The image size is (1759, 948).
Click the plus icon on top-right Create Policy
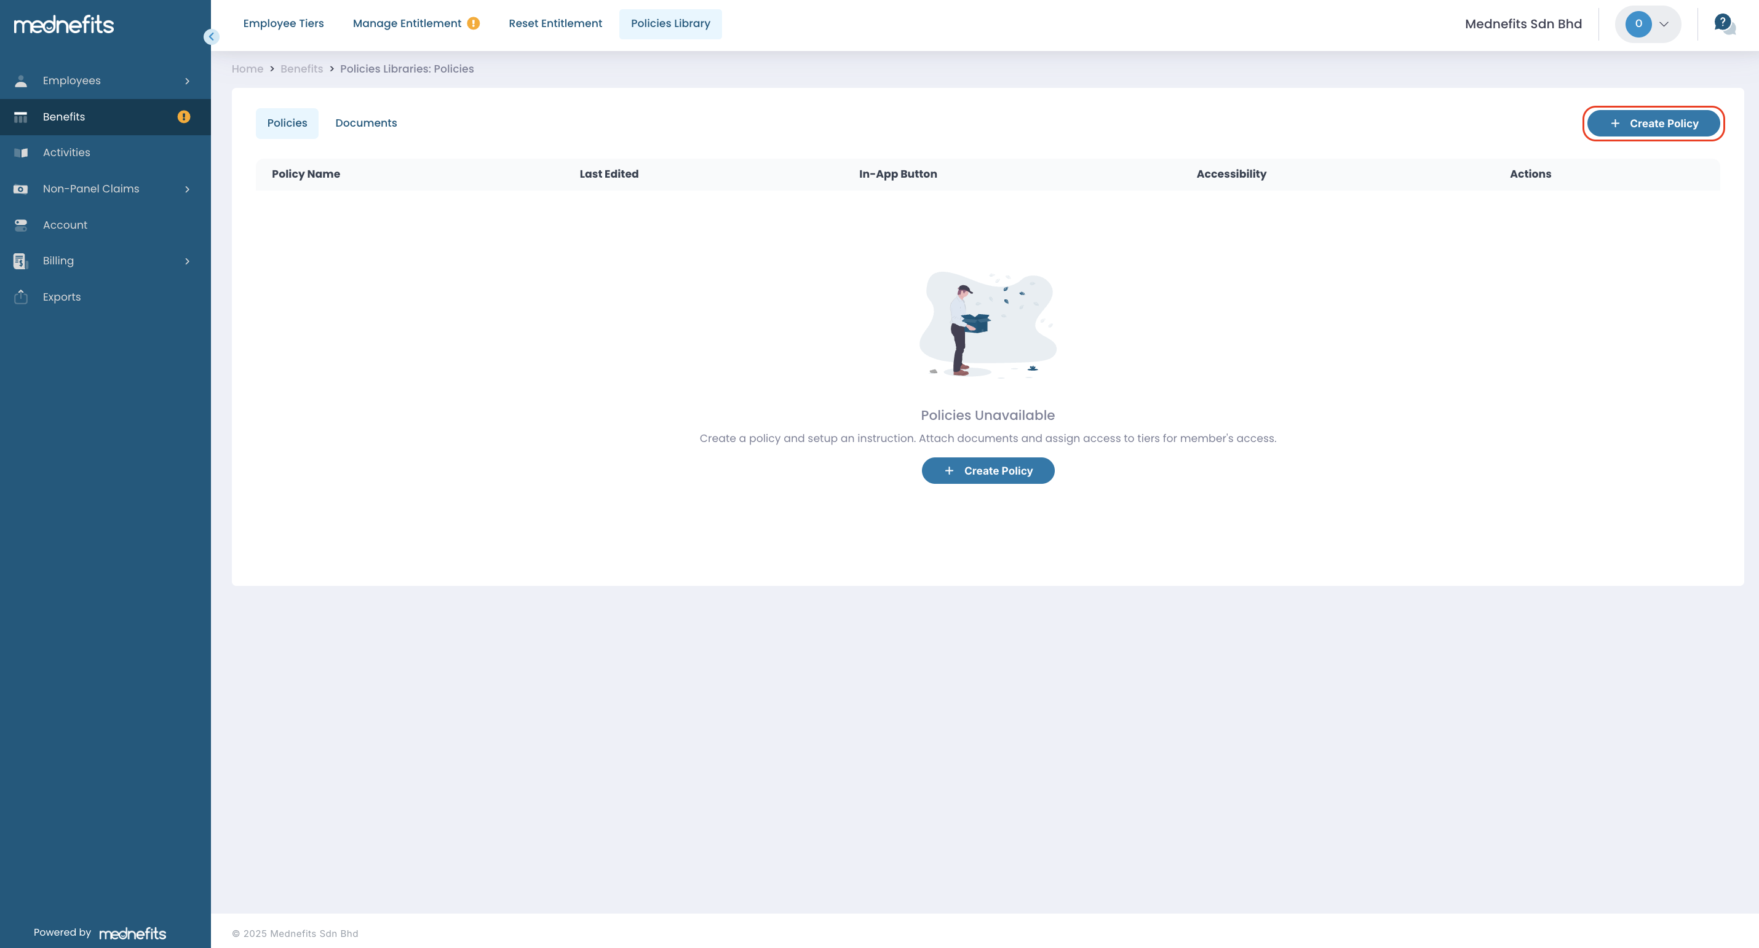[x=1615, y=124]
